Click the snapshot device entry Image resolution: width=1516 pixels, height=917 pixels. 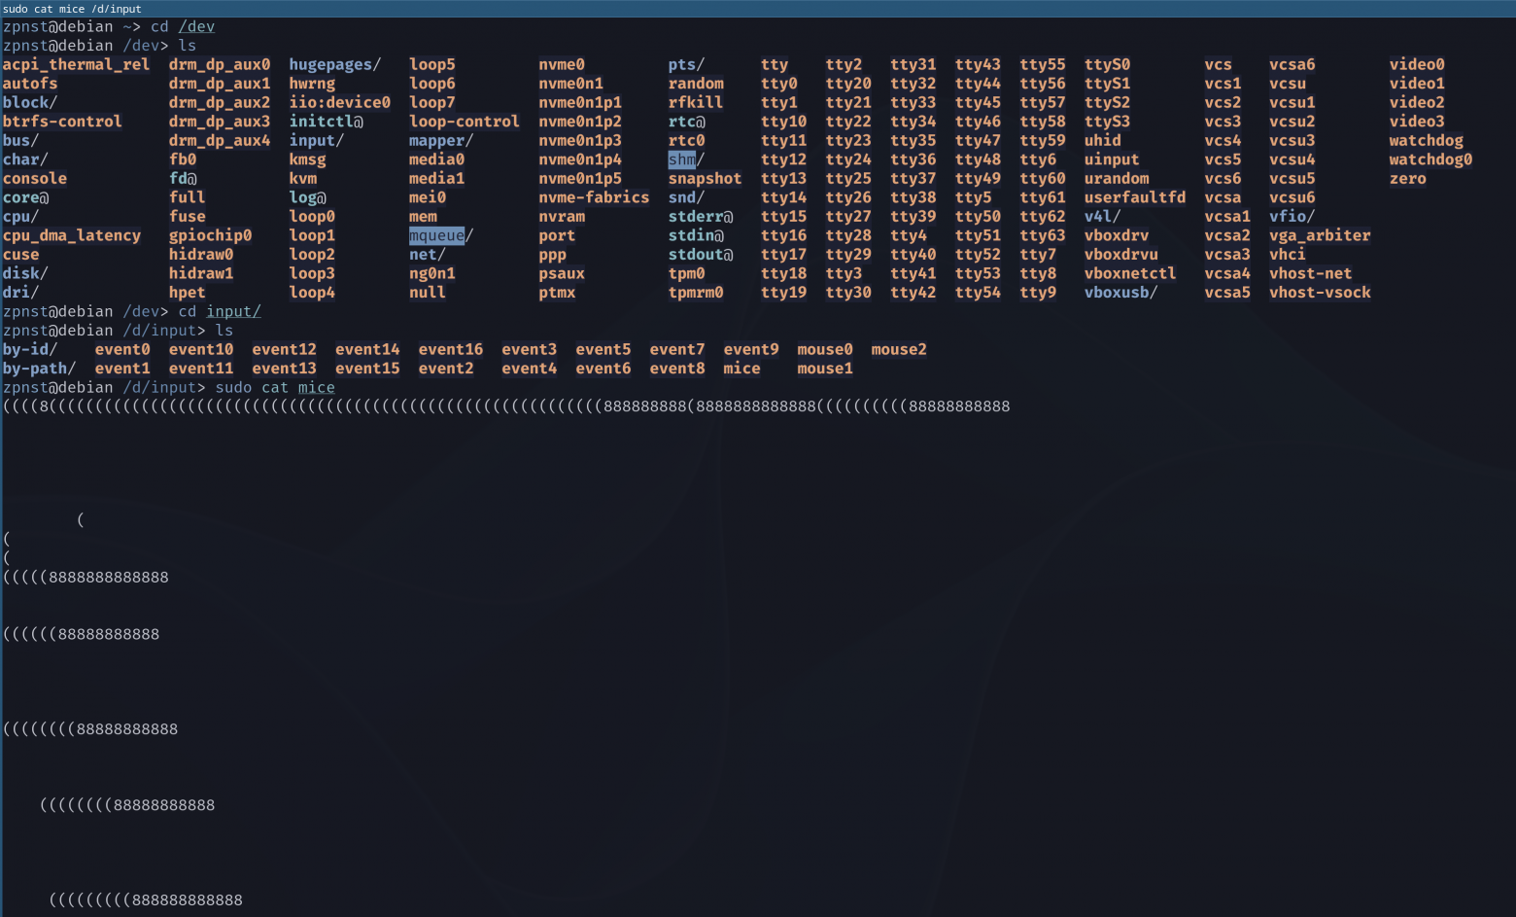tap(705, 178)
